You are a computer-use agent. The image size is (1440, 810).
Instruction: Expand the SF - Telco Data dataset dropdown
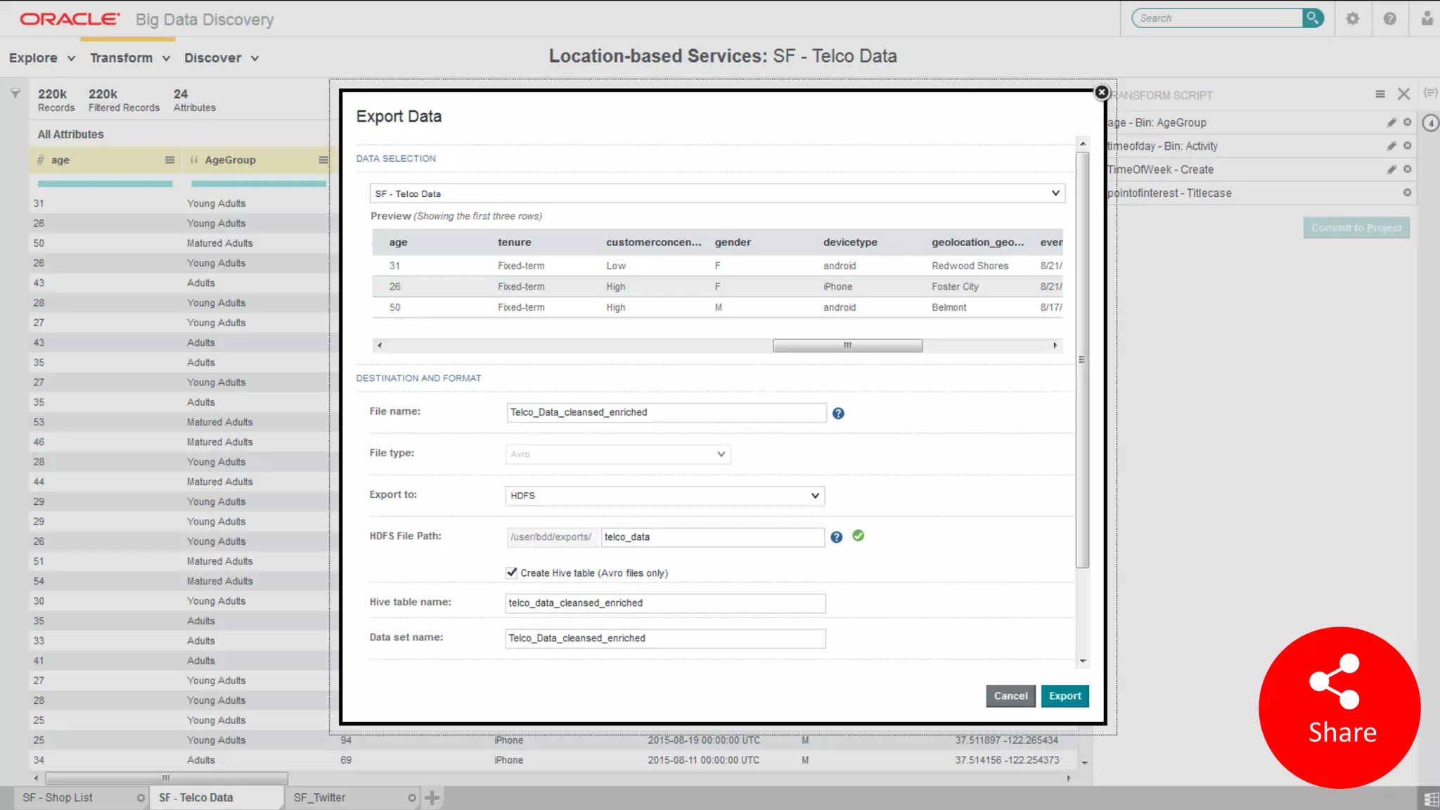pos(717,193)
